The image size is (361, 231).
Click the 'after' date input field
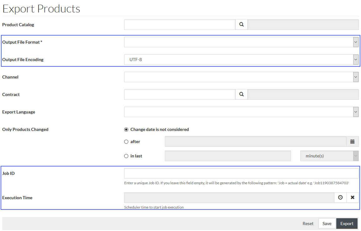[x=256, y=142]
